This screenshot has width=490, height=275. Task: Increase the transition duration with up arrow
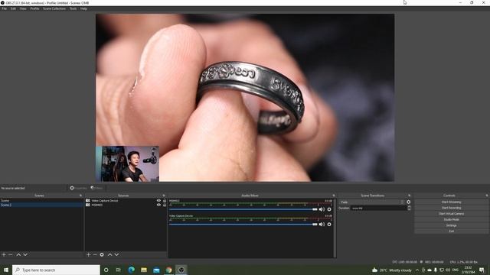pos(409,207)
